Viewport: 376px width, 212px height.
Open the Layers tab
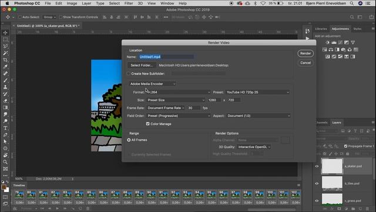tap(337, 122)
